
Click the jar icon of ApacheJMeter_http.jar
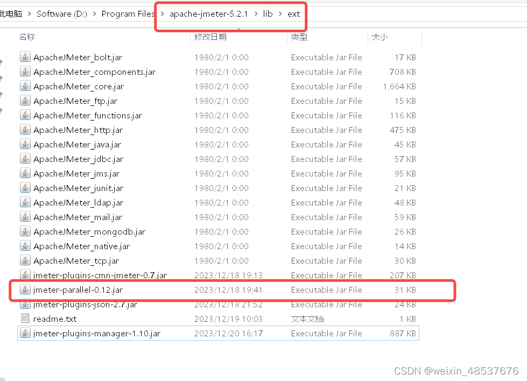pyautogui.click(x=25, y=129)
